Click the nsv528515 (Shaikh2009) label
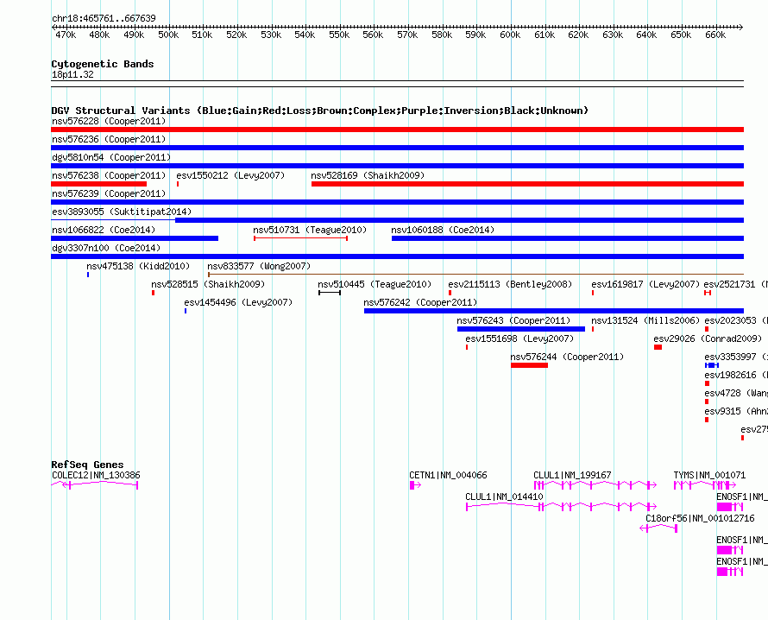The height and width of the screenshot is (620, 768). click(208, 284)
